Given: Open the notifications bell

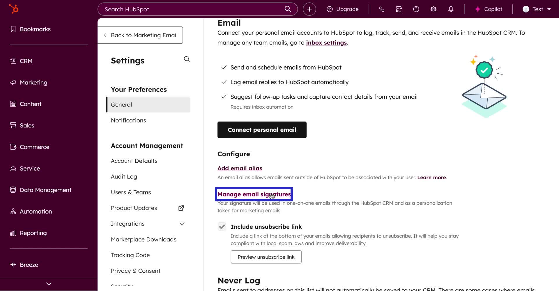Looking at the screenshot, I should 451,9.
